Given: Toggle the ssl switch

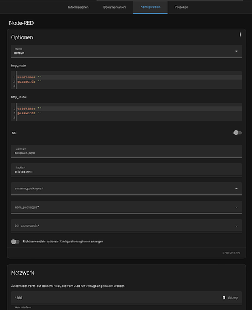Looking at the screenshot, I should [238, 132].
